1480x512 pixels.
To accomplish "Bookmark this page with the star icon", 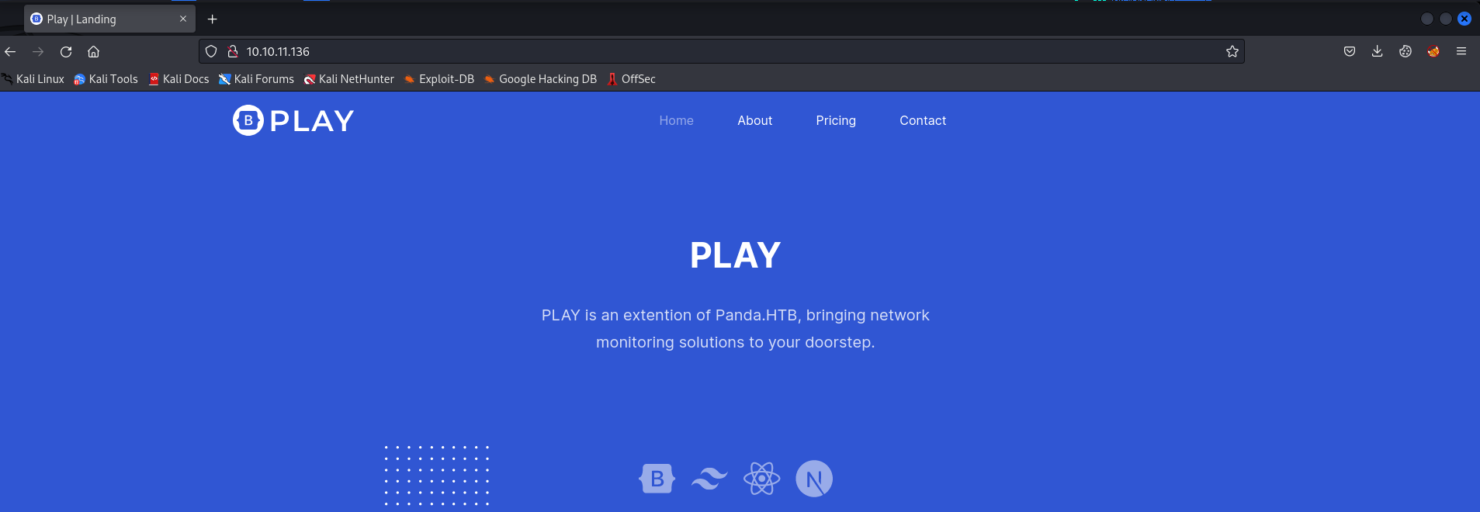I will click(x=1232, y=51).
